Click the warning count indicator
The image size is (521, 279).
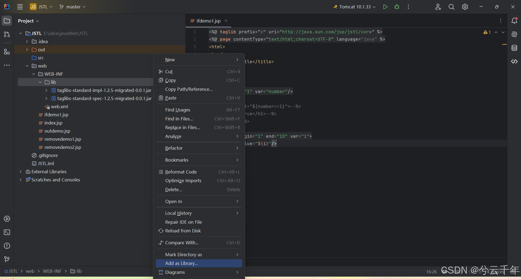(x=487, y=32)
